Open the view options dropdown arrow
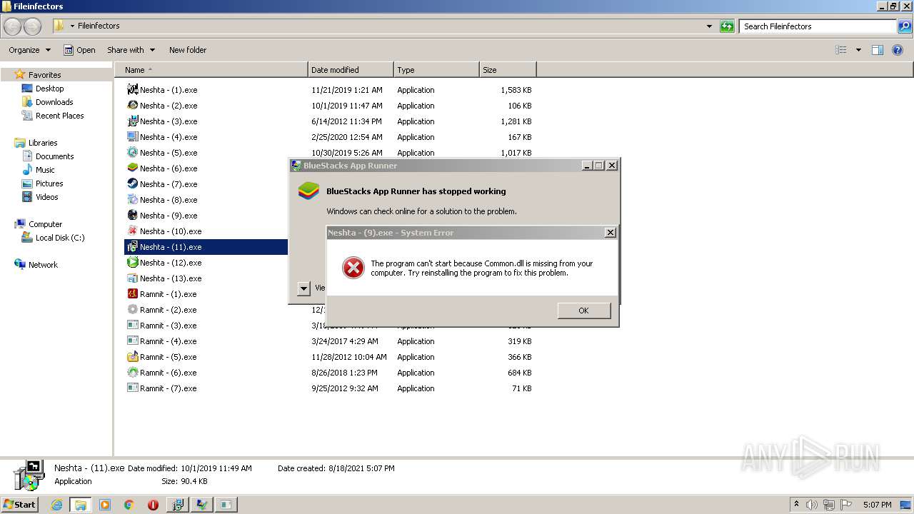This screenshot has height=514, width=914. [858, 50]
